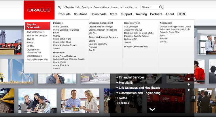
Task: Select Java SE in Popular Downloads
Action: click(31, 39)
